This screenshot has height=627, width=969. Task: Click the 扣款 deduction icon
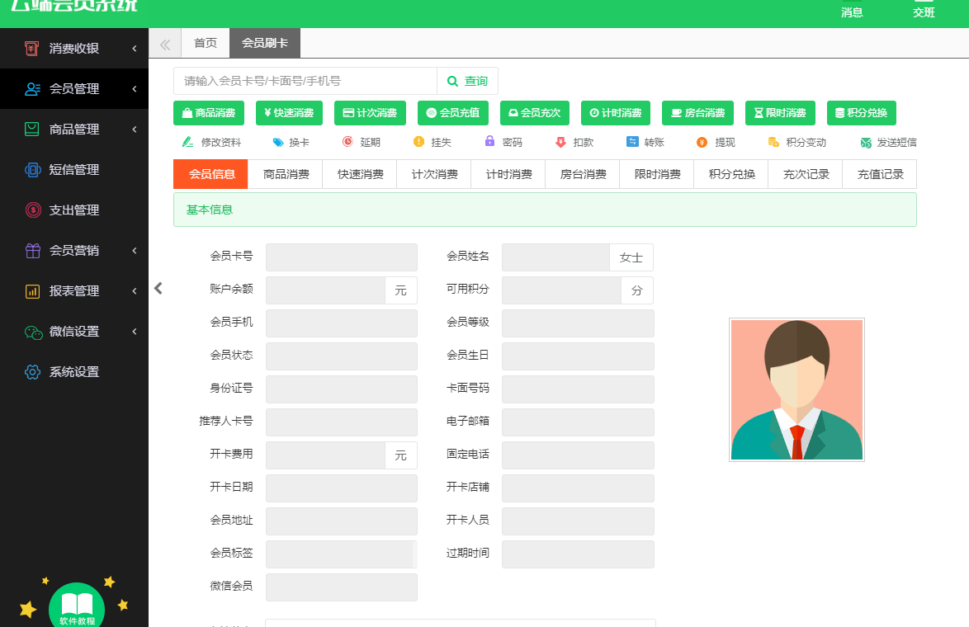coord(560,142)
